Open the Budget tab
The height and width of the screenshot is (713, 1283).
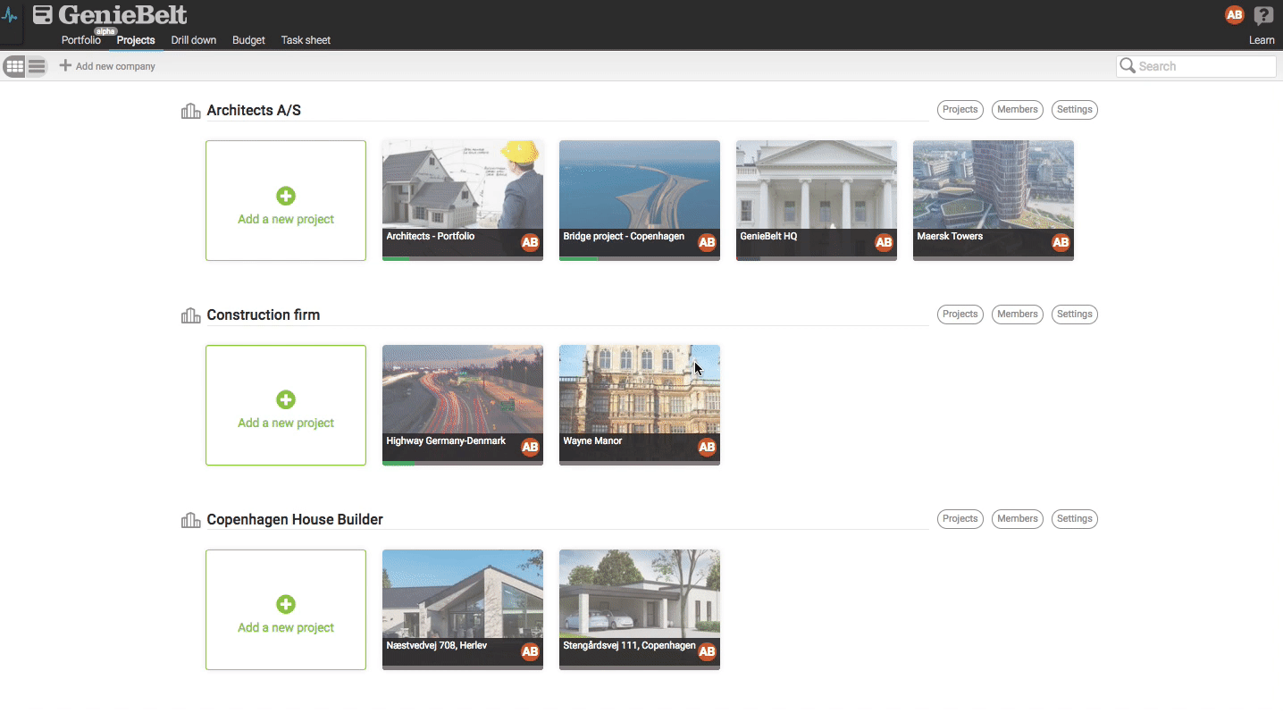(x=248, y=40)
